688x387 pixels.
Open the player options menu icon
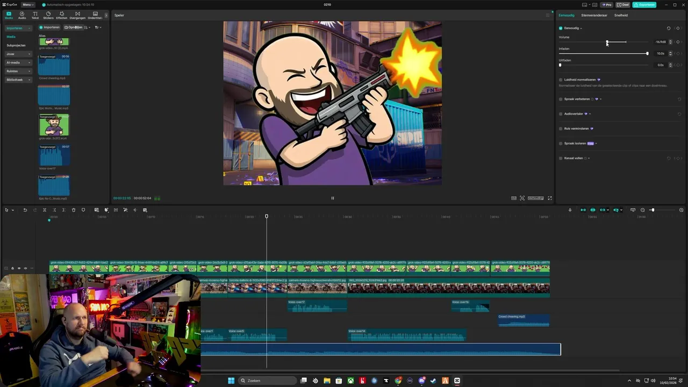click(x=548, y=15)
